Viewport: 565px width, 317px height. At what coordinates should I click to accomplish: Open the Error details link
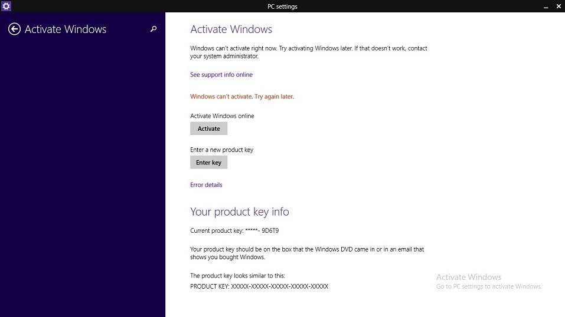coord(206,184)
